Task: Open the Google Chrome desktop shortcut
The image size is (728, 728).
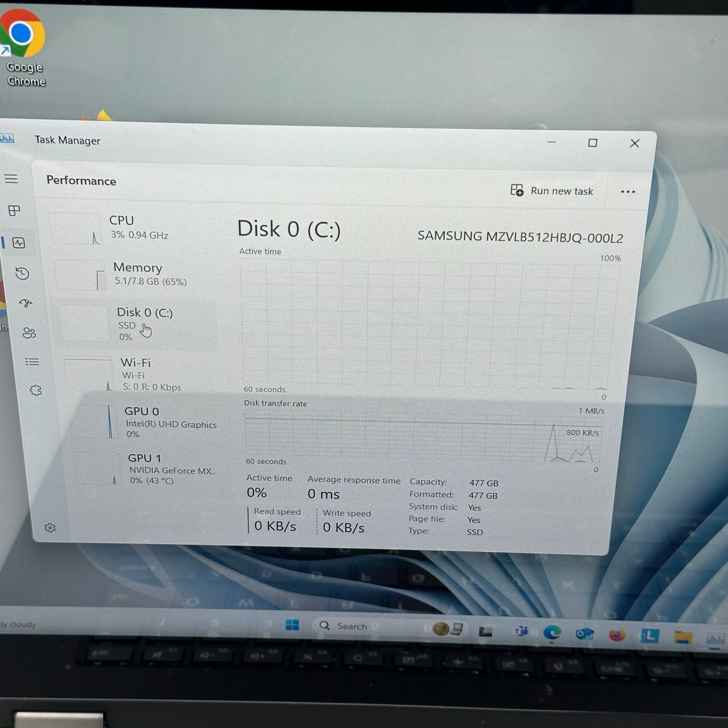Action: coord(23,48)
